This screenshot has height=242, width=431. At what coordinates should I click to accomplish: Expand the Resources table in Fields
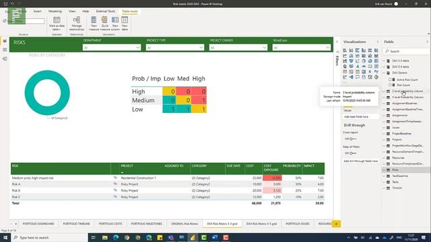(x=384, y=158)
